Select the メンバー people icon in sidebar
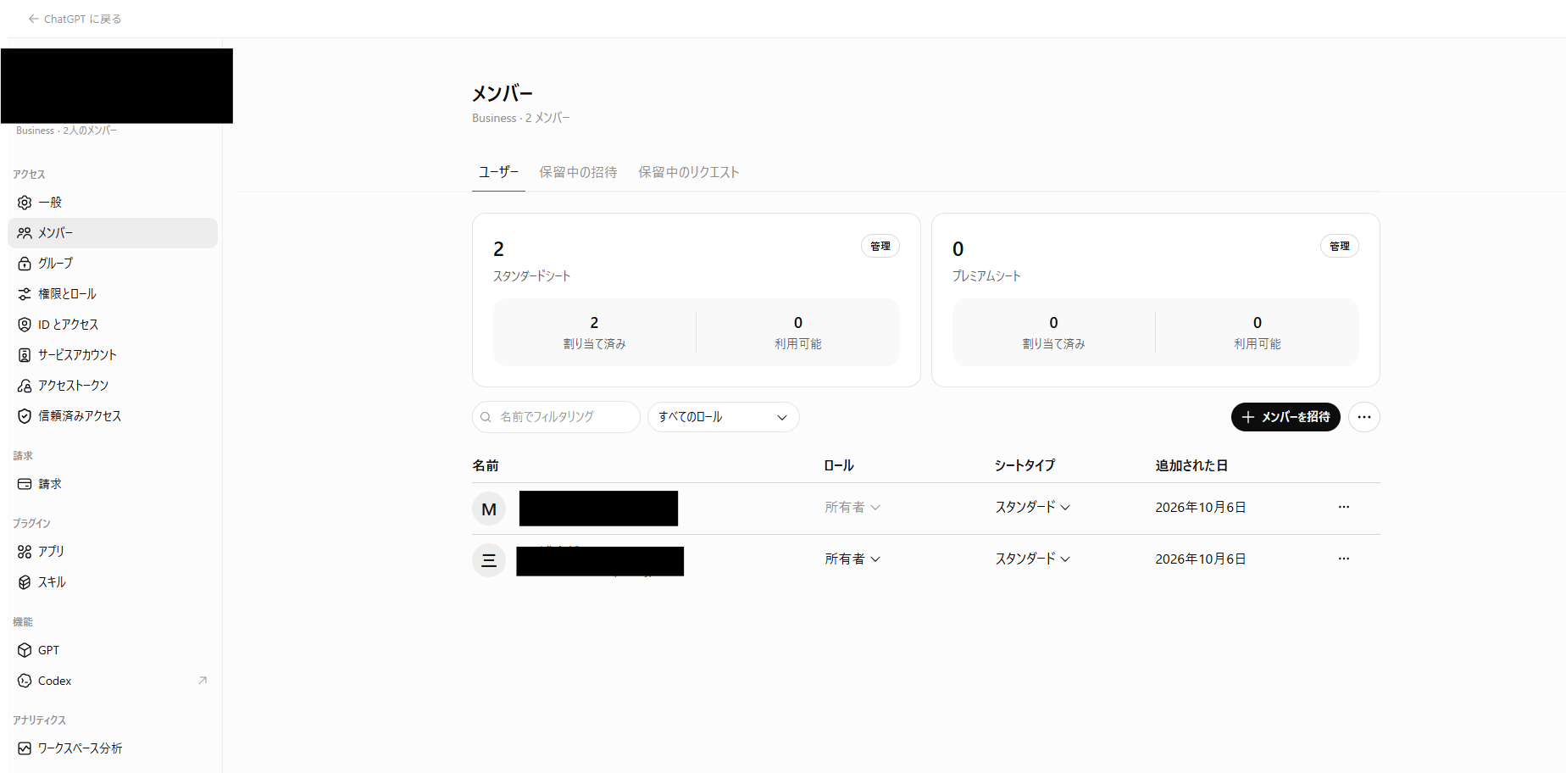1566x773 pixels. pos(25,233)
